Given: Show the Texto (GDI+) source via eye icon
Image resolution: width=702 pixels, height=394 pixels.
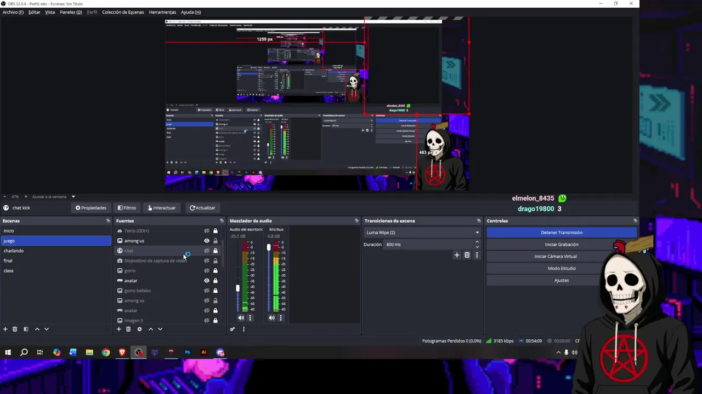Looking at the screenshot, I should [x=207, y=231].
